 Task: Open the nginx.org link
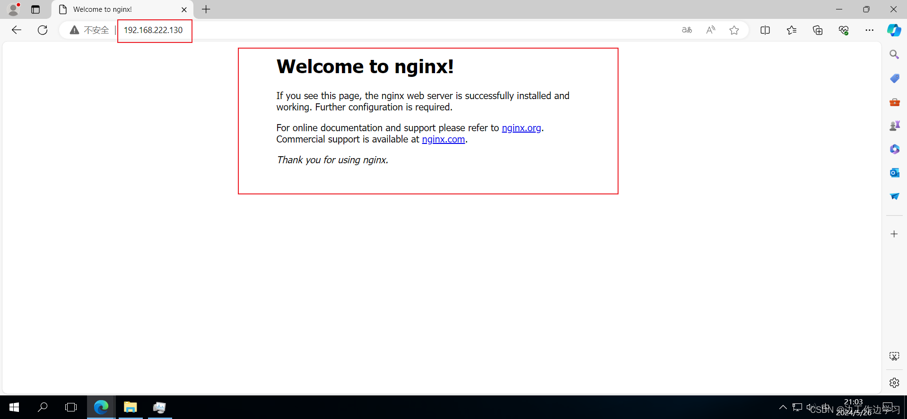click(x=521, y=128)
